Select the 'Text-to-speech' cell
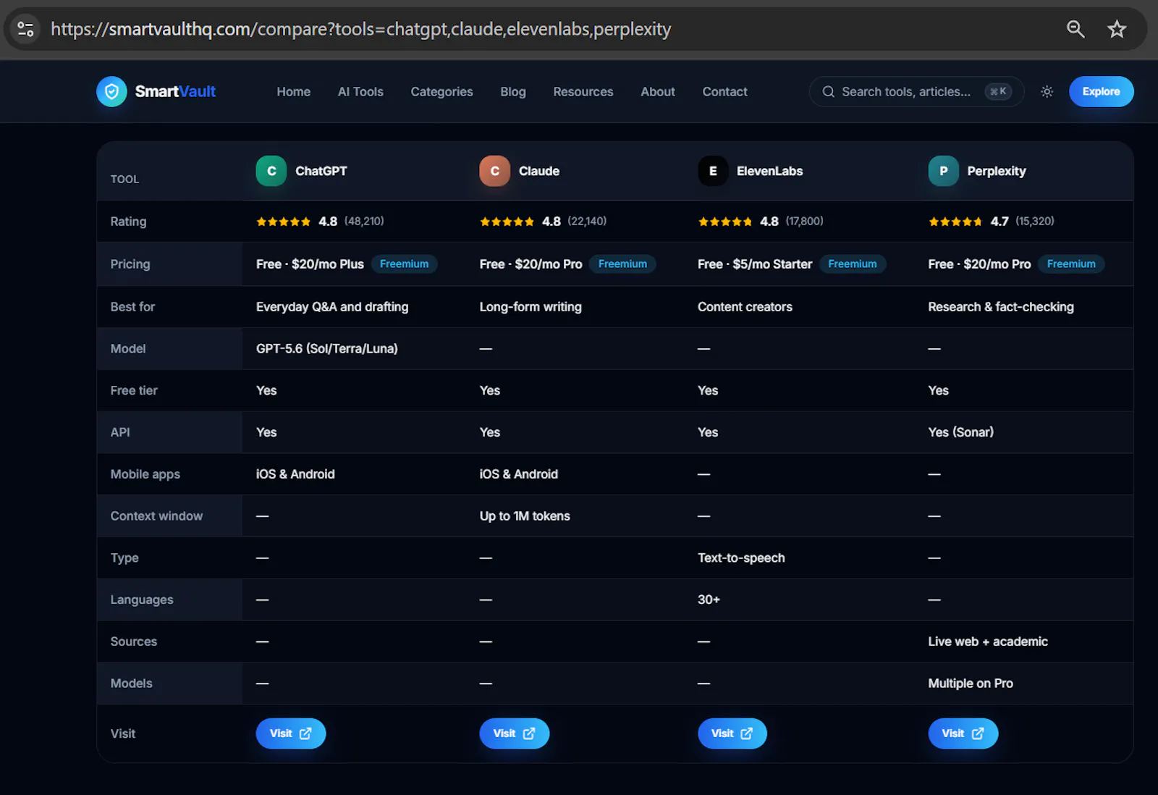The image size is (1158, 795). tap(741, 558)
